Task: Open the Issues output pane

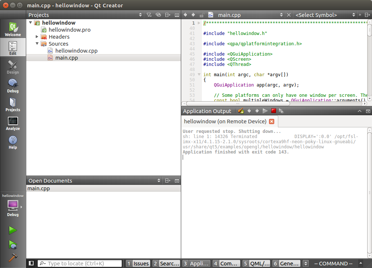Action: pyautogui.click(x=138, y=264)
